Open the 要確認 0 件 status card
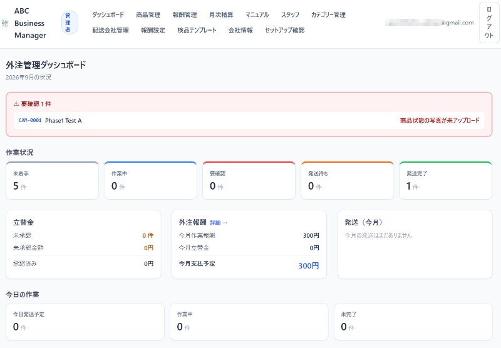The width and height of the screenshot is (501, 348). [x=249, y=180]
